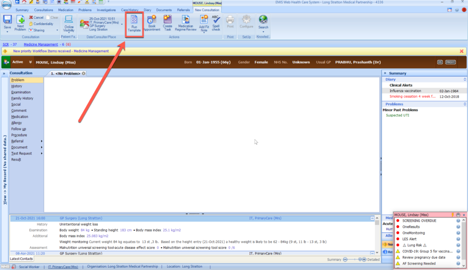
Task: Select the Allergy section
Action: [x=16, y=123]
